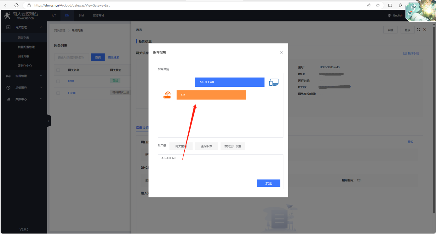
Task: Click the 网关管理 breadcrumb
Action: 60,31
